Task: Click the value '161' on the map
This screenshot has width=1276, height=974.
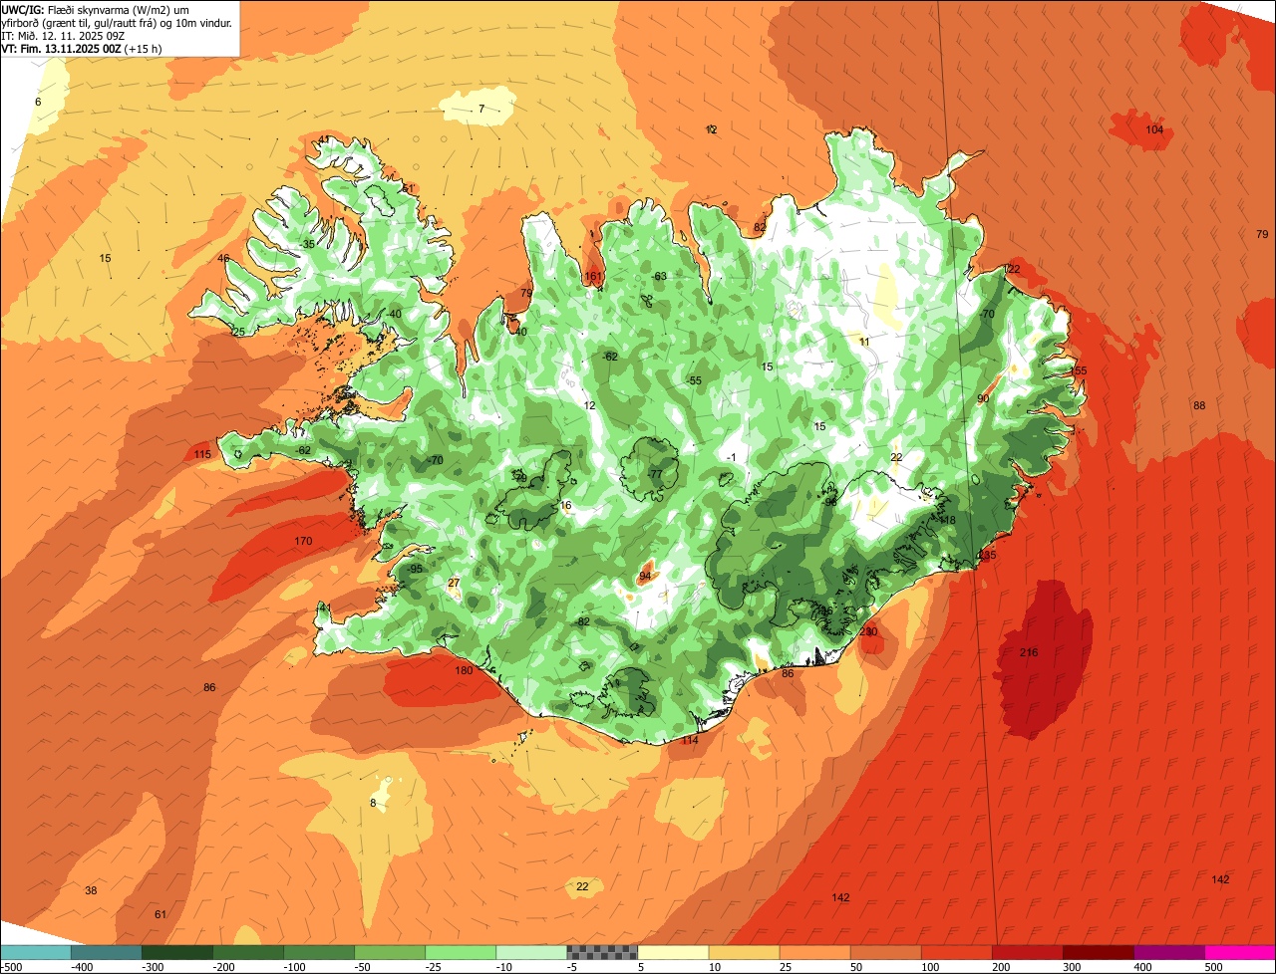Action: tap(593, 276)
